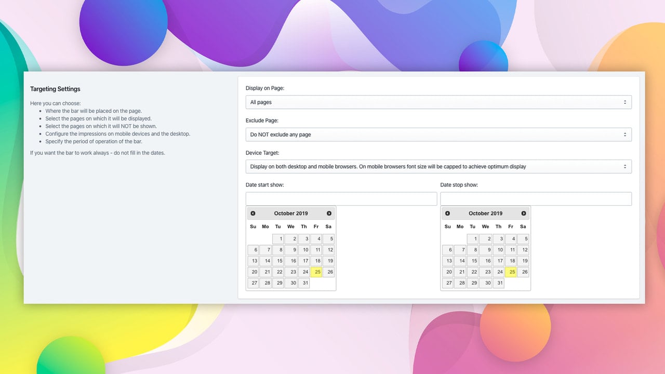Choose October 23 in stop date calendar

[486, 272]
